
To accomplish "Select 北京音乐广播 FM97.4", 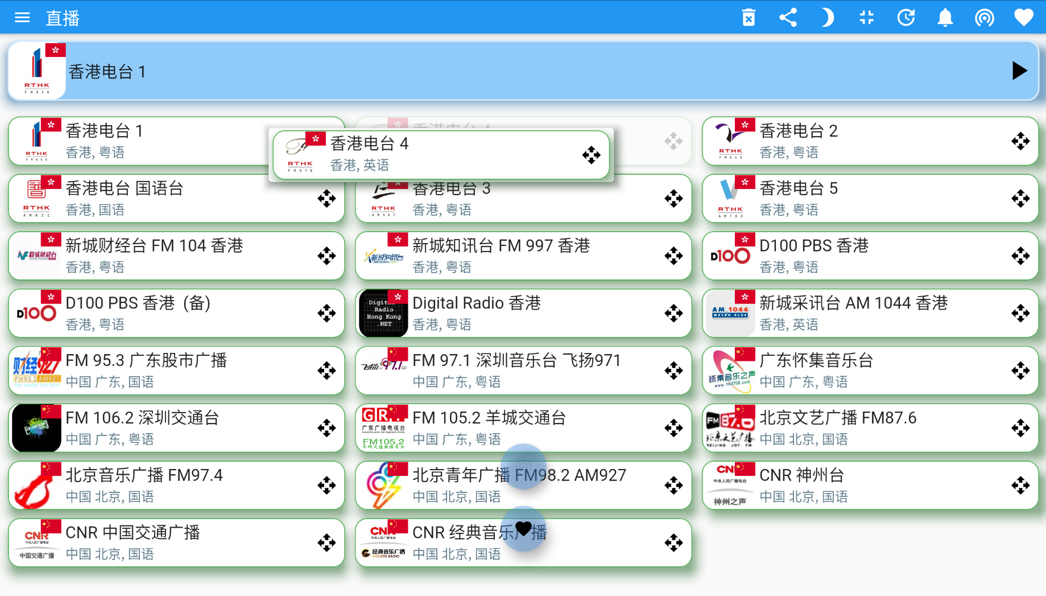I will point(176,486).
